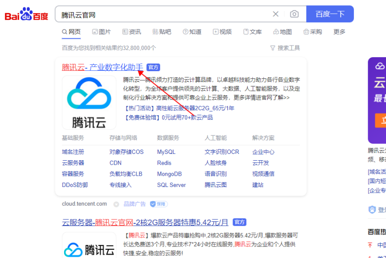
Task: Open the 企业中心 link
Action: [264, 152]
